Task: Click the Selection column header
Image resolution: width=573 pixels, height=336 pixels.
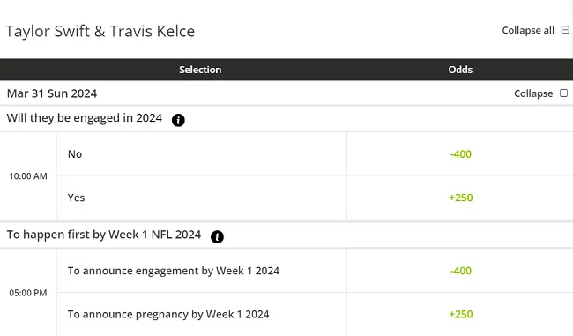Action: pos(200,70)
